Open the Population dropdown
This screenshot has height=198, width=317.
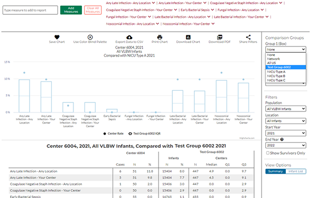click(285, 109)
